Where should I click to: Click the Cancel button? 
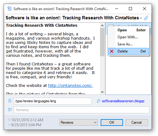137,122
